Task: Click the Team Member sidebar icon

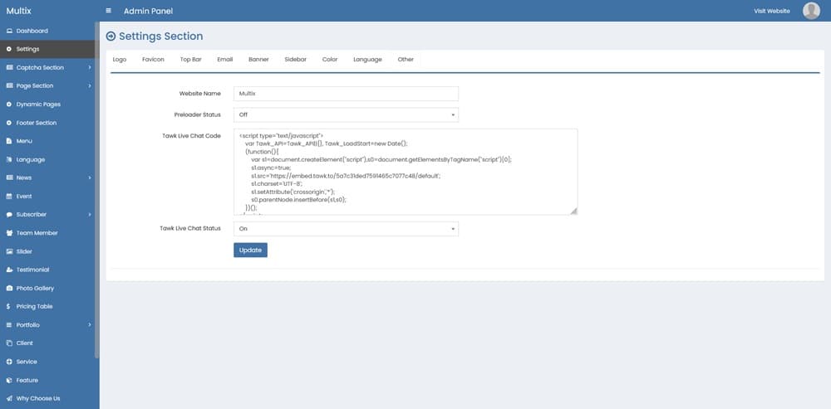Action: [x=9, y=233]
